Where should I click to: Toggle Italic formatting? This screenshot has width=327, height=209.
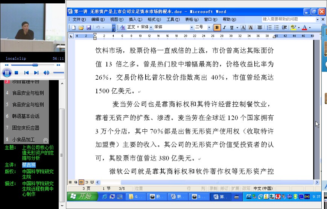224,27
